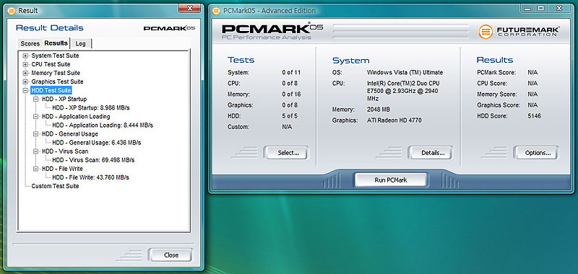The image size is (578, 274).
Task: Select the Application Loading 8.444 MB/s result
Action: (x=102, y=125)
